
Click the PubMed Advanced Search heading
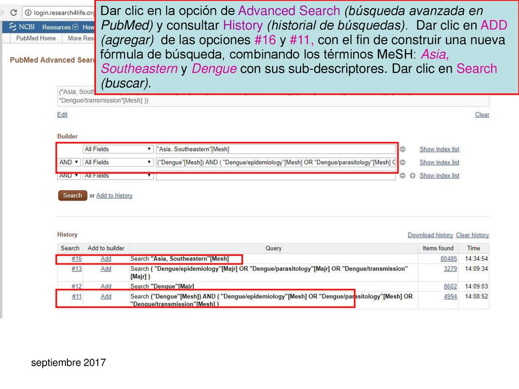pyautogui.click(x=52, y=60)
